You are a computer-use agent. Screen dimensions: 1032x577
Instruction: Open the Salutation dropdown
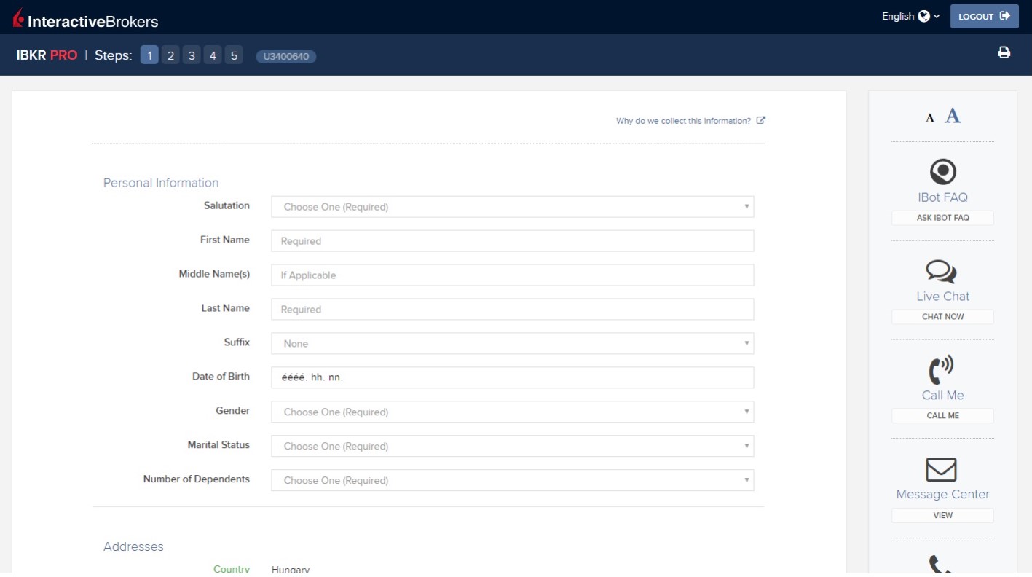coord(512,207)
